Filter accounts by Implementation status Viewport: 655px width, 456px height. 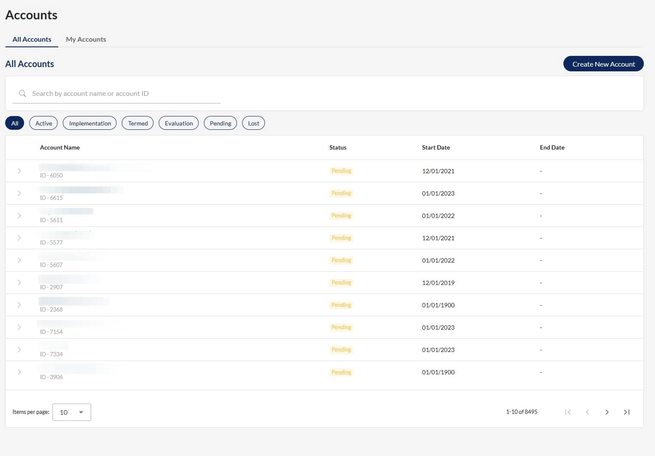tap(89, 123)
